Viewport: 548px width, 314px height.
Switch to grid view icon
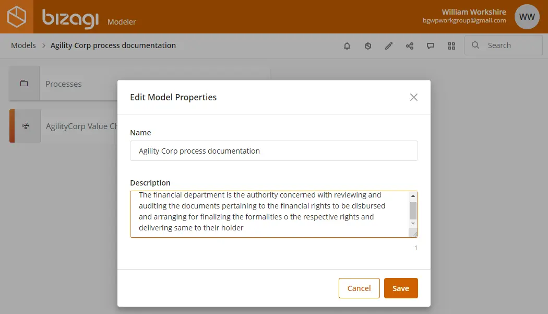[x=451, y=46]
